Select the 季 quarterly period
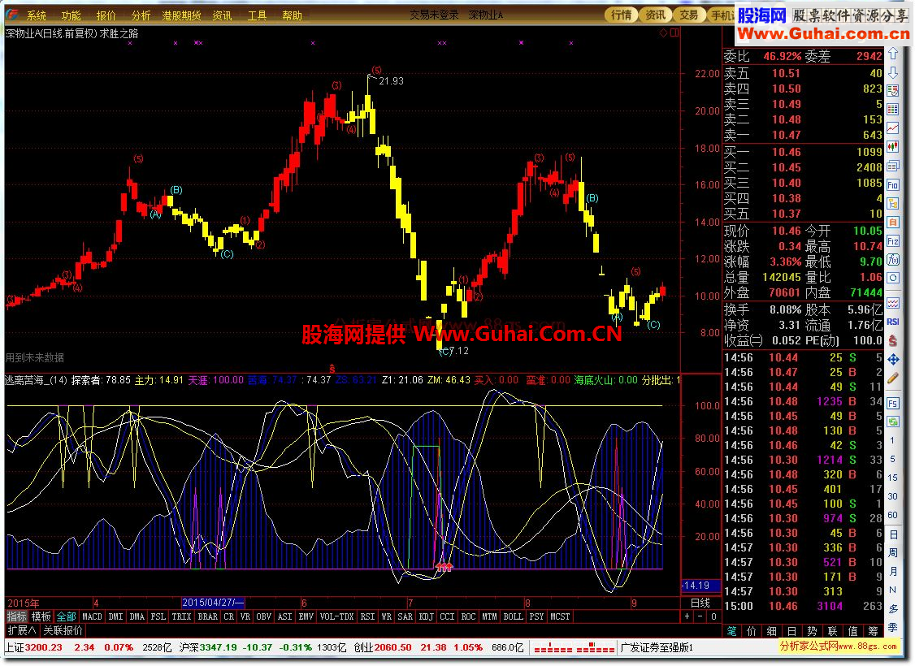 click(x=893, y=628)
